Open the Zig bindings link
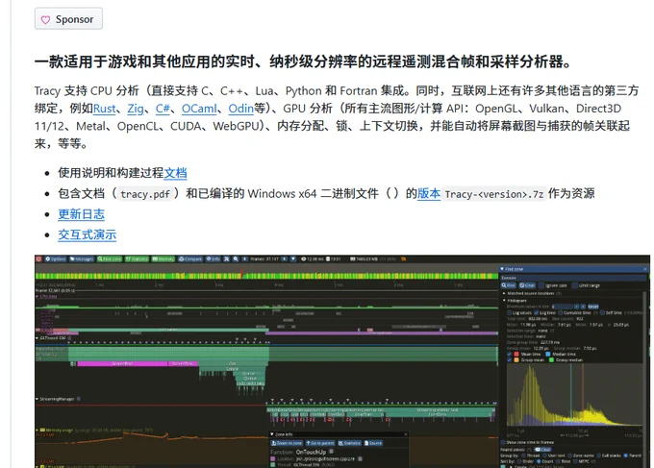The width and height of the screenshot is (654, 468). (x=136, y=109)
